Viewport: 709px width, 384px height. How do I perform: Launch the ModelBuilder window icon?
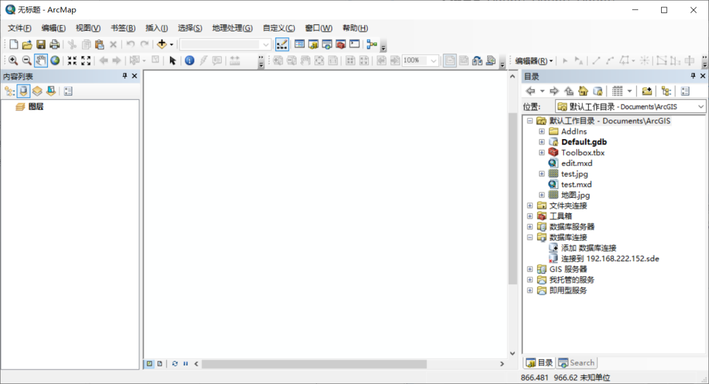[372, 45]
